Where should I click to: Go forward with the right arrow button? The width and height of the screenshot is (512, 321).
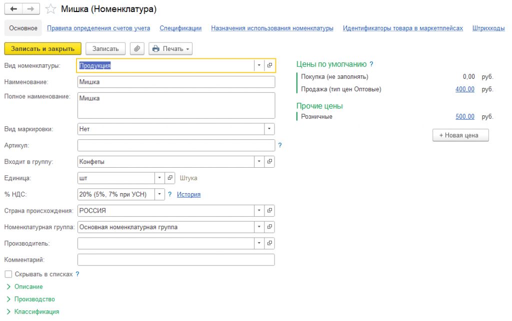(31, 9)
